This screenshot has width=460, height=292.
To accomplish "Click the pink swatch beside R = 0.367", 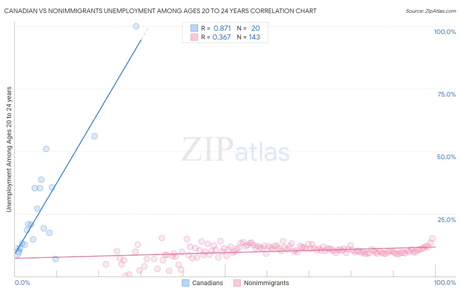I will [x=194, y=37].
